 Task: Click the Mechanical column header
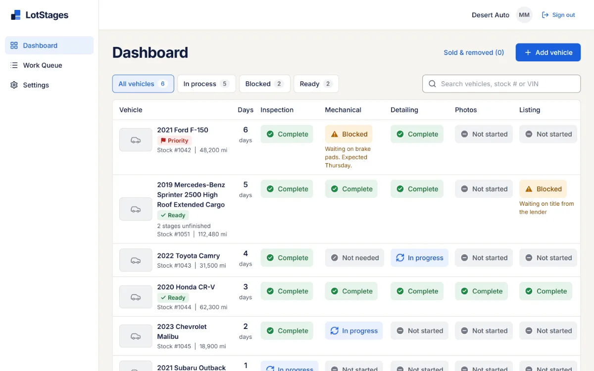343,110
